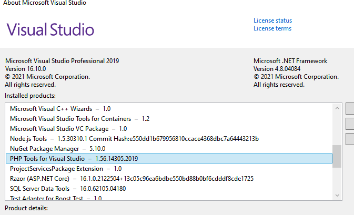Click scrollbar track above the thumb
The height and width of the screenshot is (215, 354).
337,129
